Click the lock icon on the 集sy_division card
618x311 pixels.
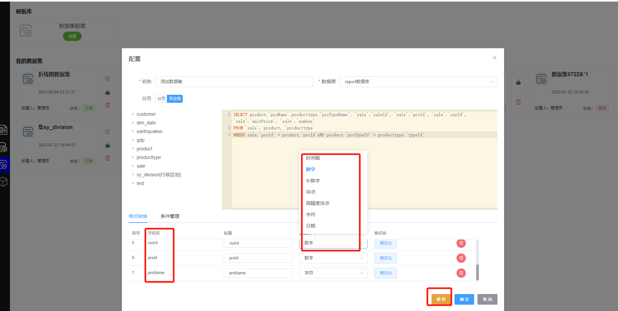tap(108, 145)
